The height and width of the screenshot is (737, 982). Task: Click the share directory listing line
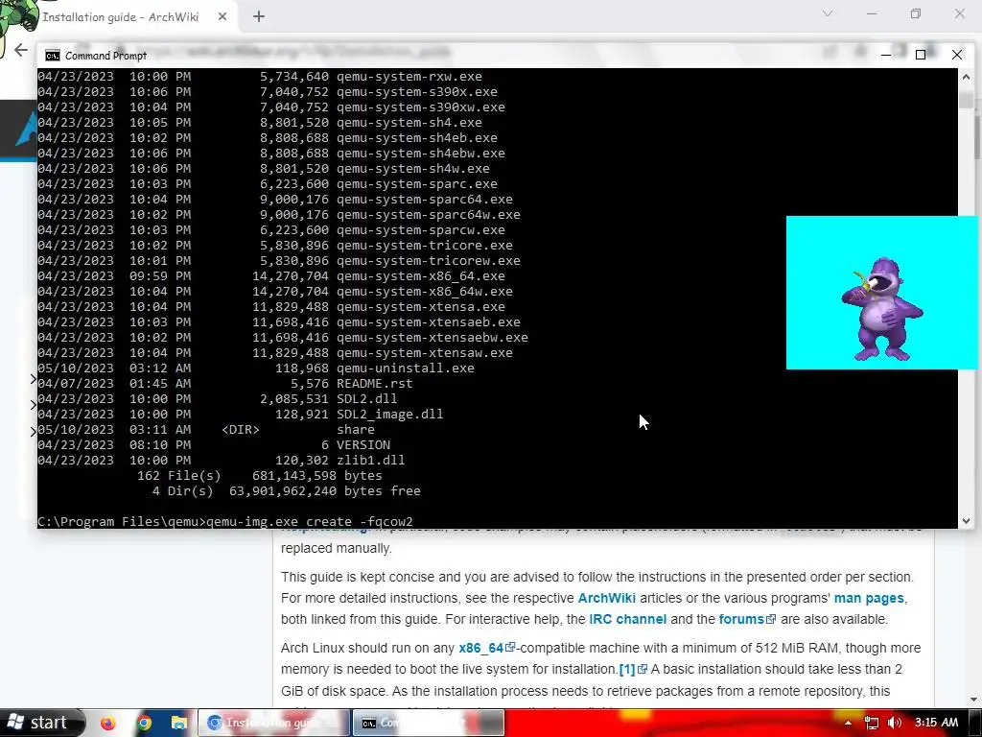(206, 430)
